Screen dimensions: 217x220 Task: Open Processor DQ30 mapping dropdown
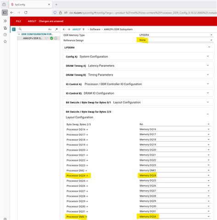pos(175,206)
